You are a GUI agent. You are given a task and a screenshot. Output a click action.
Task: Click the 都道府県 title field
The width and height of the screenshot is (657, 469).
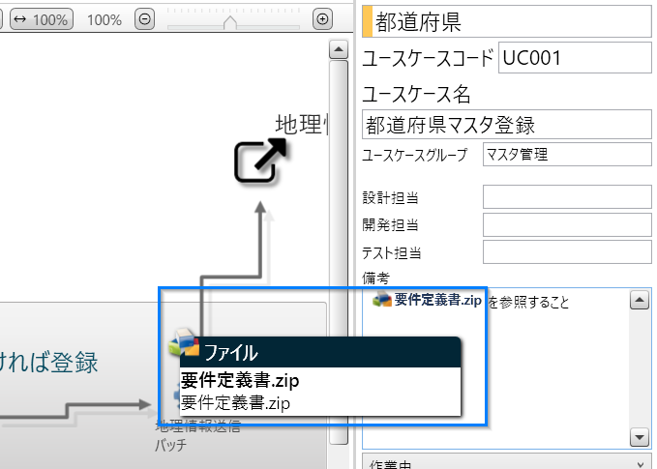point(507,21)
